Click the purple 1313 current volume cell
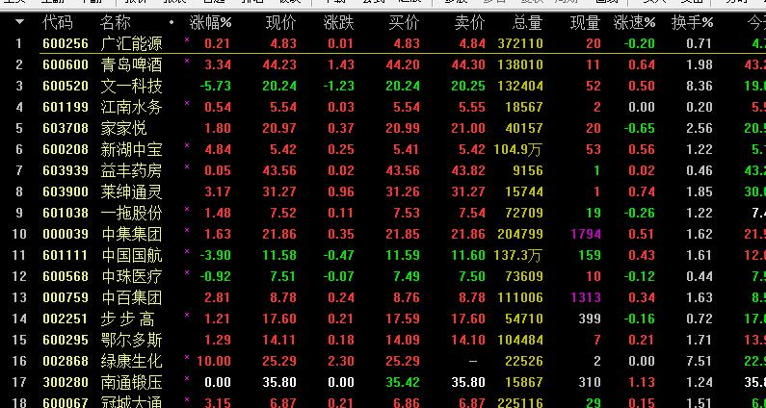Image resolution: width=766 pixels, height=408 pixels. click(x=585, y=297)
